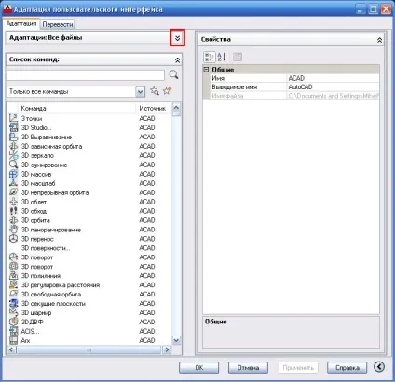
Task: Select icon of 3D орбита command
Action: click(13, 220)
